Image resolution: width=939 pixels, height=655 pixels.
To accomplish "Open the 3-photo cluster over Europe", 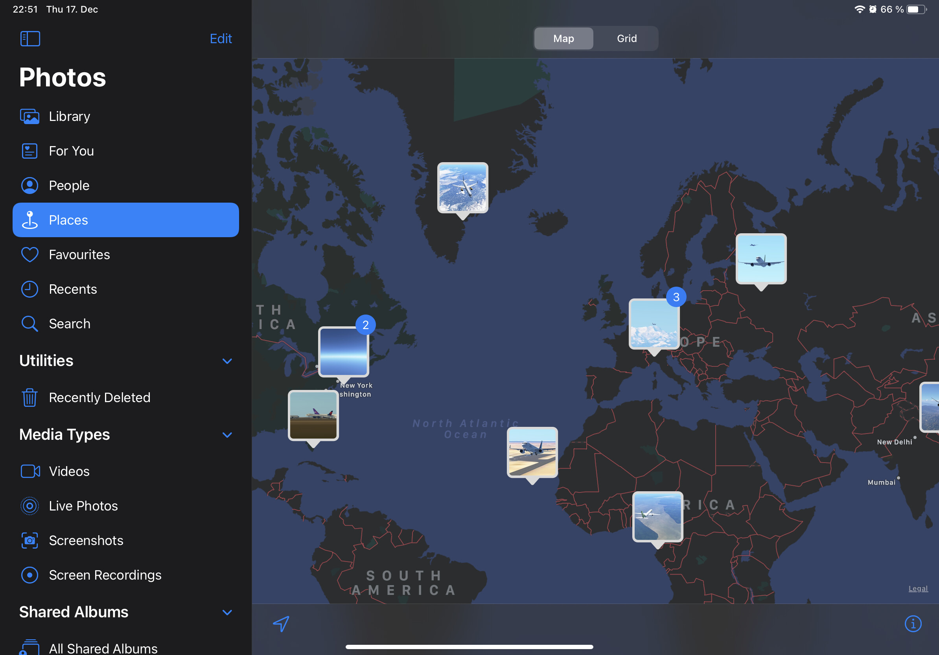I will coord(654,324).
